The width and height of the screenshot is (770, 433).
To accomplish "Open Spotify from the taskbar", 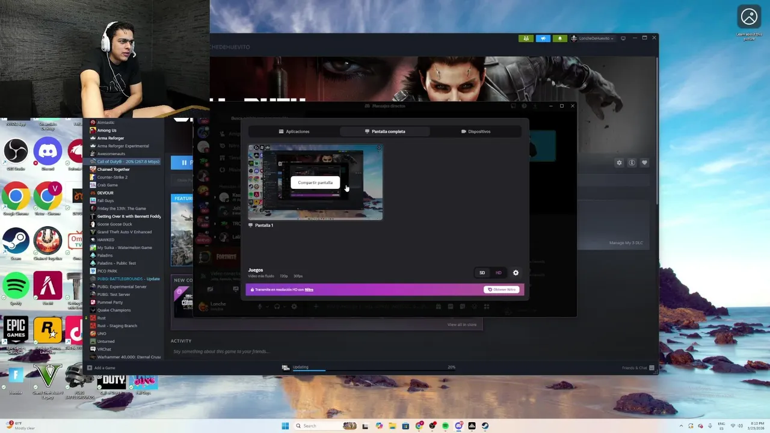I will [x=445, y=426].
